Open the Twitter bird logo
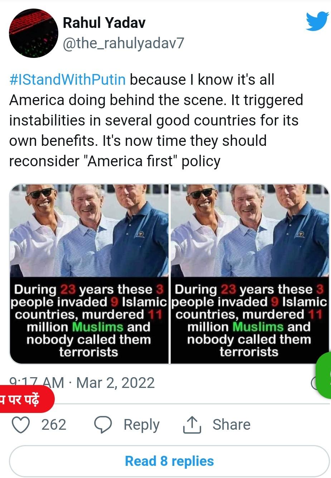This screenshot has height=478, width=331. tap(317, 21)
